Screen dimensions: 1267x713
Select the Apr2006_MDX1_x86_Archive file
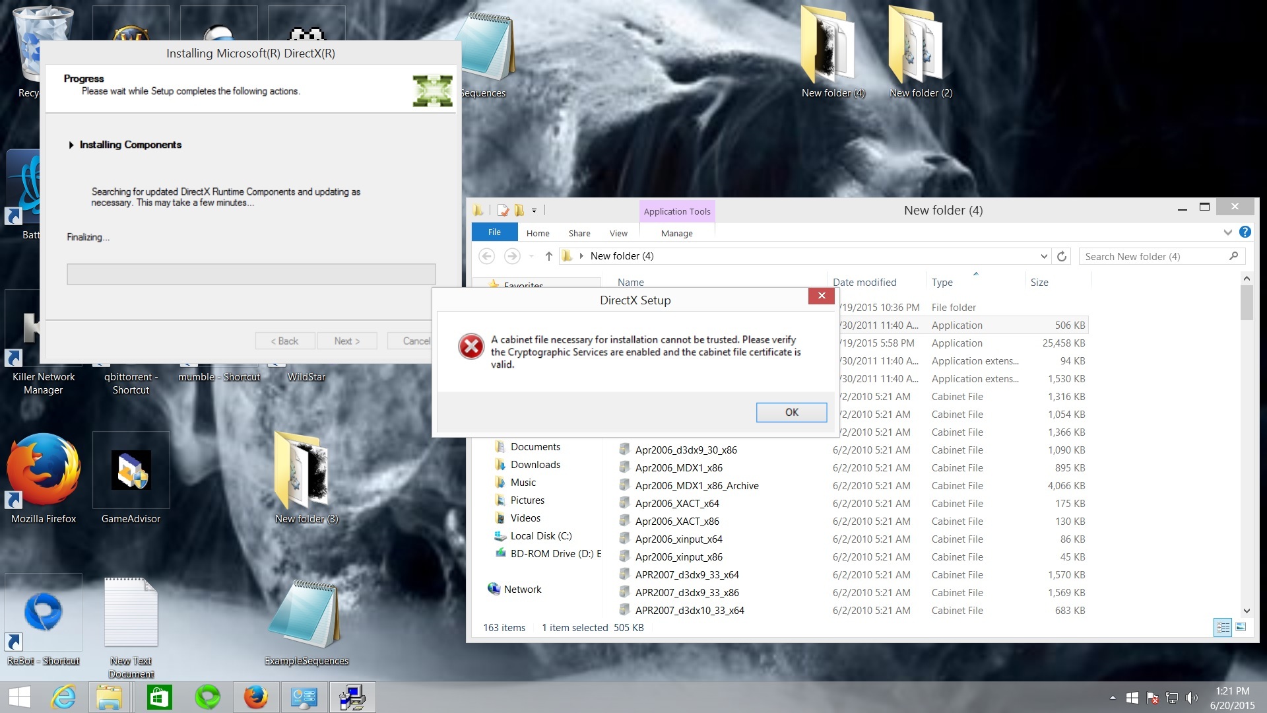(x=697, y=486)
